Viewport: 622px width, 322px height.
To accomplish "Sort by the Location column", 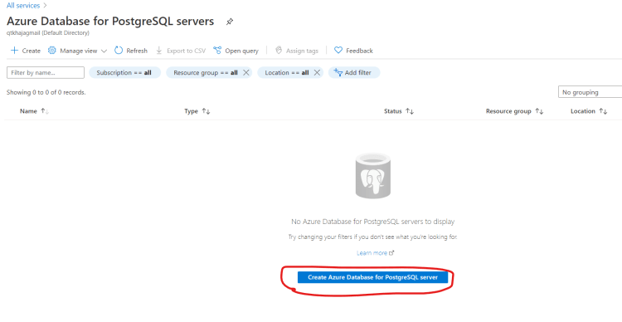I will point(589,111).
